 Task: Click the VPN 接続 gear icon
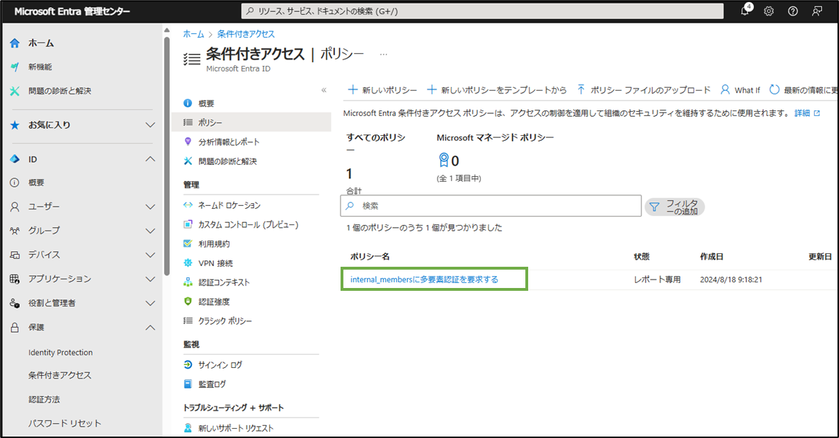click(188, 263)
